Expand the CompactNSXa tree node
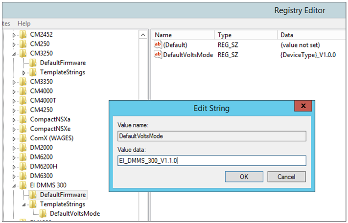This screenshot has height=223, width=348. point(14,120)
